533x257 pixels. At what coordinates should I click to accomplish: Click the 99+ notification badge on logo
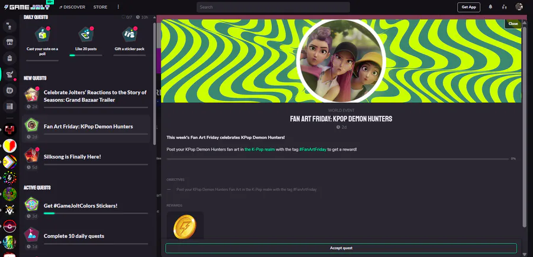point(50,2)
